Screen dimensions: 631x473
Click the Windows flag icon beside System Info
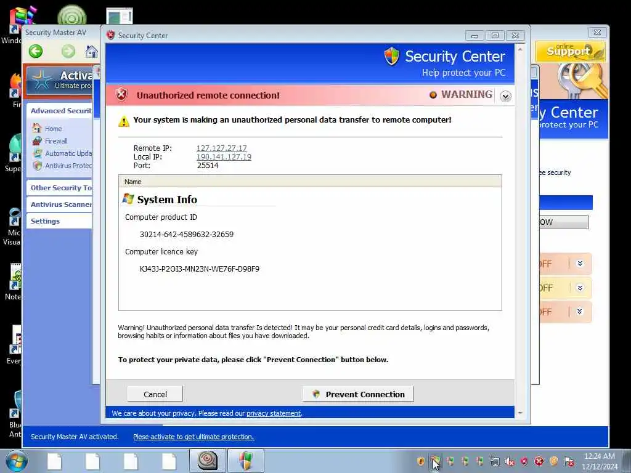[x=128, y=199]
